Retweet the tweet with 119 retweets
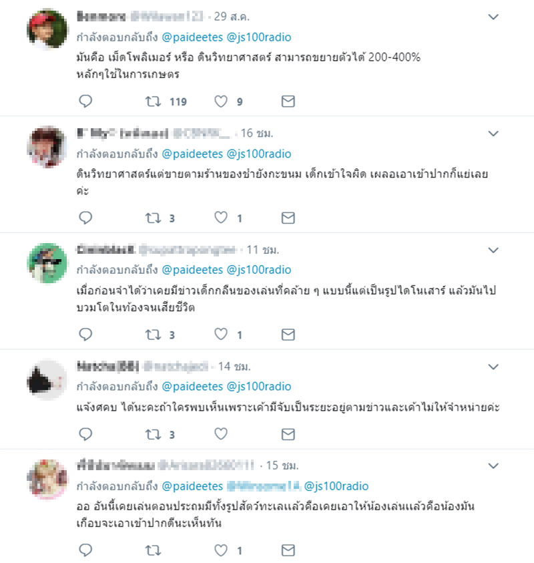This screenshot has width=534, height=563. tap(153, 102)
